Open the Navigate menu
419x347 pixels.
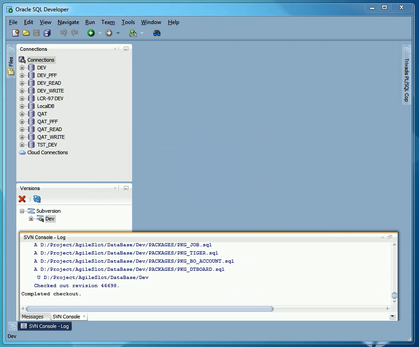coord(68,22)
